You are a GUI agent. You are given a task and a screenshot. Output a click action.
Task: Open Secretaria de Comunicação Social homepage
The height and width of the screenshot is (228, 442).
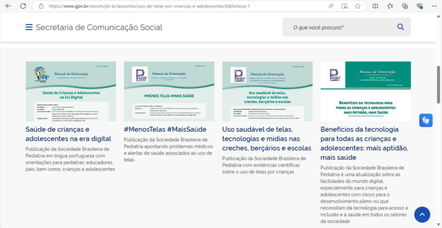coord(99,27)
